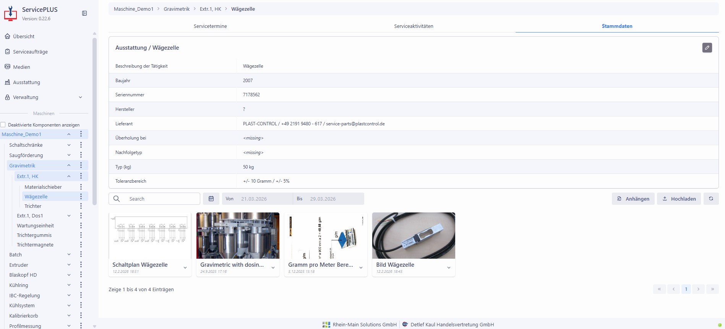Open three-dot menu for Kühlring
Viewport: 725px width, 329px height.
81,285
